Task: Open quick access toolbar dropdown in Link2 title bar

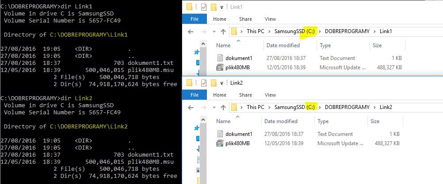Action: [222, 83]
